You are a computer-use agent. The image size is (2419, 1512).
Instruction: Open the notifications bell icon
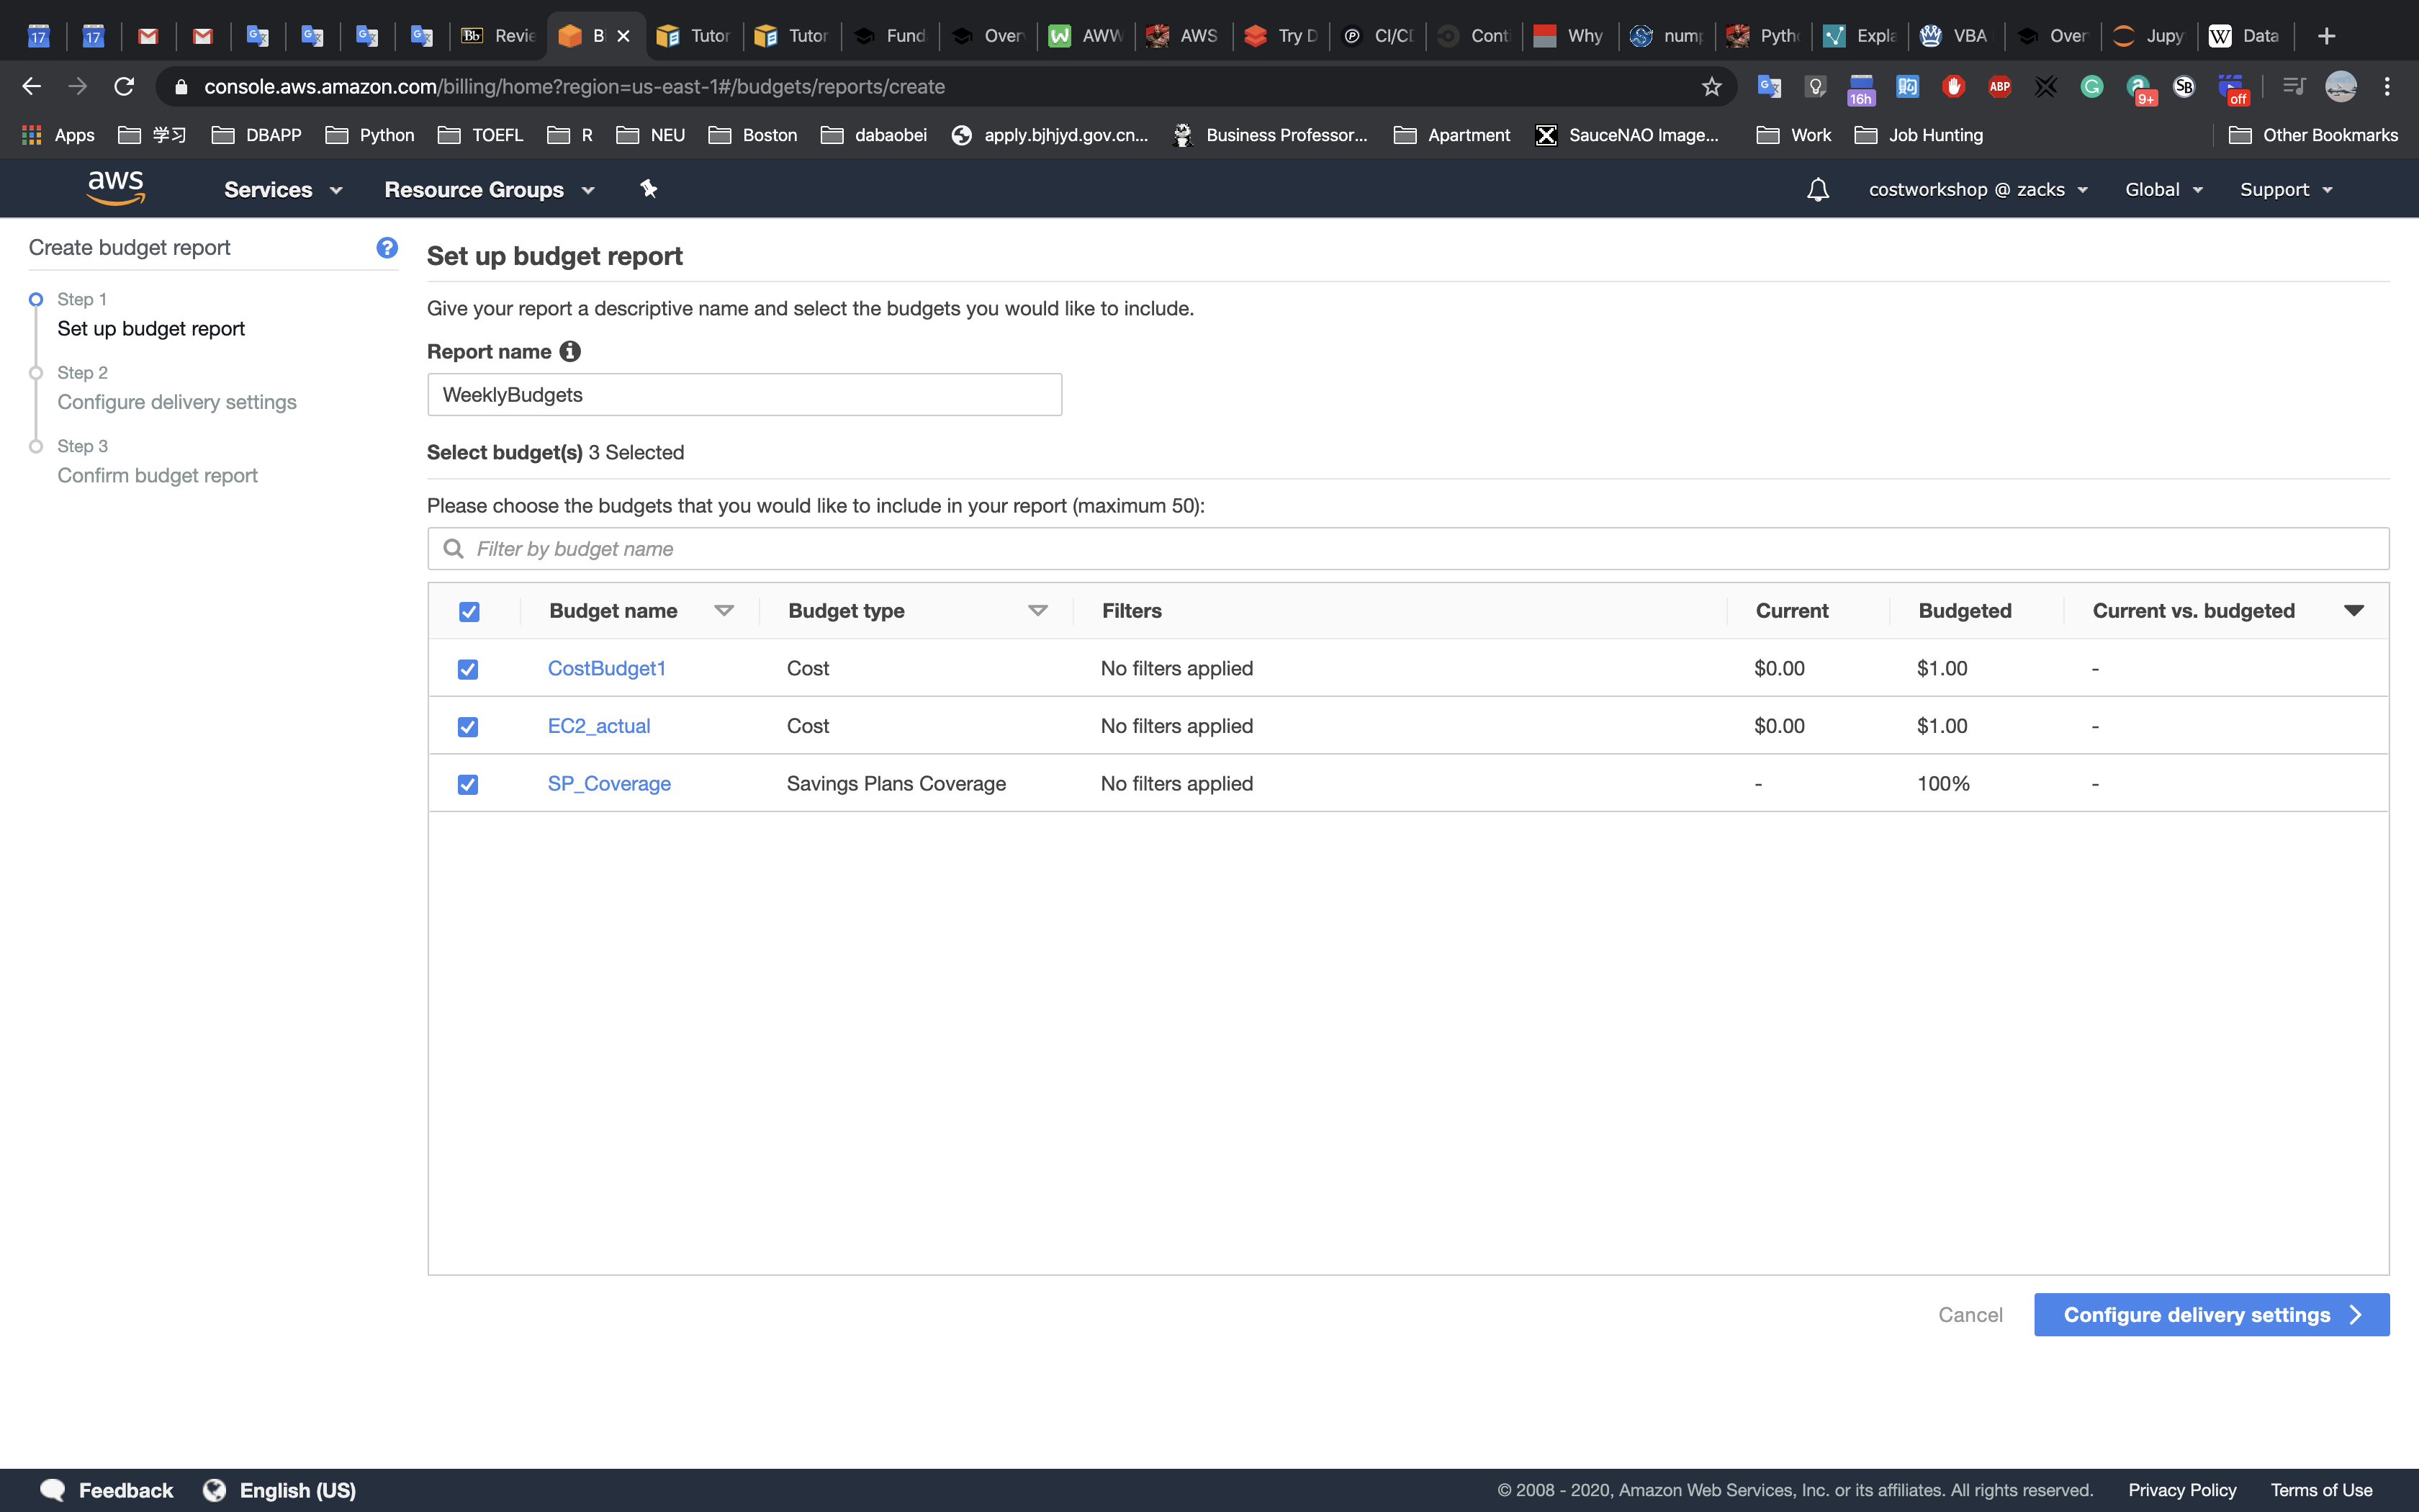(x=1817, y=189)
